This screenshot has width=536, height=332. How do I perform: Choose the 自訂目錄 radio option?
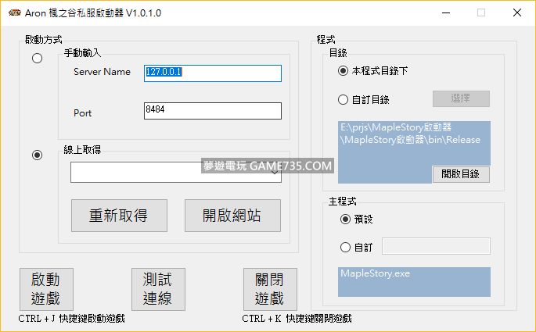point(344,99)
